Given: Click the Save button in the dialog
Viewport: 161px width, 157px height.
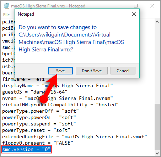Looking at the screenshot, I should tap(60, 71).
